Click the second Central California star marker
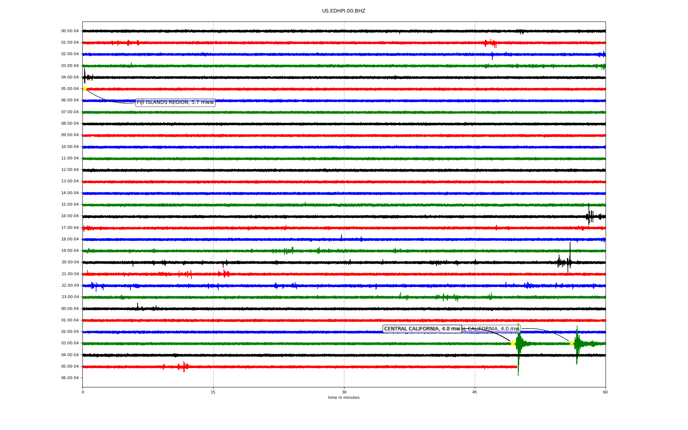 (572, 343)
